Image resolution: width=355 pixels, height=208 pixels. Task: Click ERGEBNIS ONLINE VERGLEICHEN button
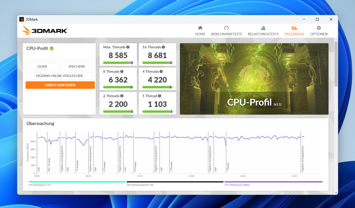tap(59, 76)
